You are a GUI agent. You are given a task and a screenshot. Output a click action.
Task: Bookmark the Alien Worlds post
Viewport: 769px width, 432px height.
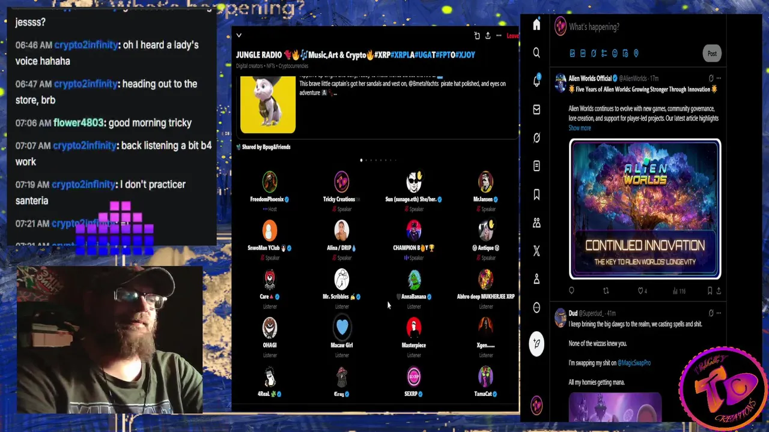710,291
